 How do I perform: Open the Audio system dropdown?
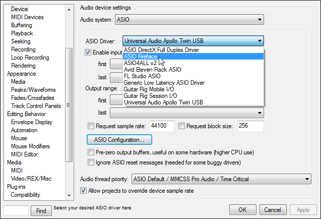(189, 20)
